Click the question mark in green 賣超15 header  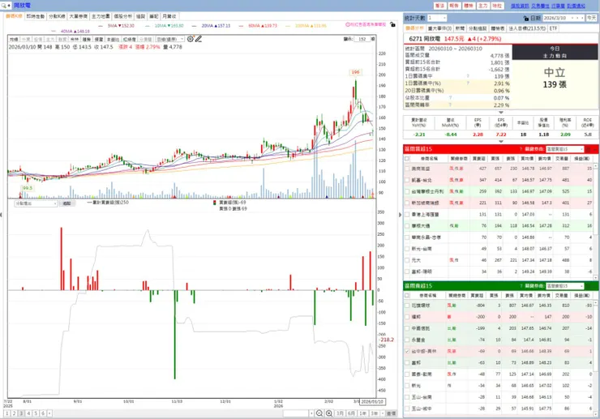coord(521,286)
